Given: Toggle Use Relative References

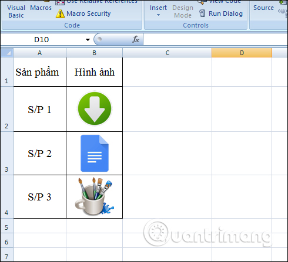Looking at the screenshot, I should point(96,2).
